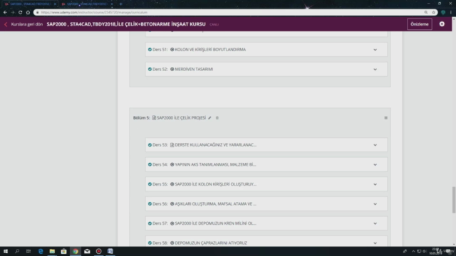Image resolution: width=456 pixels, height=256 pixels.
Task: Click the published check icon of Ders 51
Action: click(150, 50)
